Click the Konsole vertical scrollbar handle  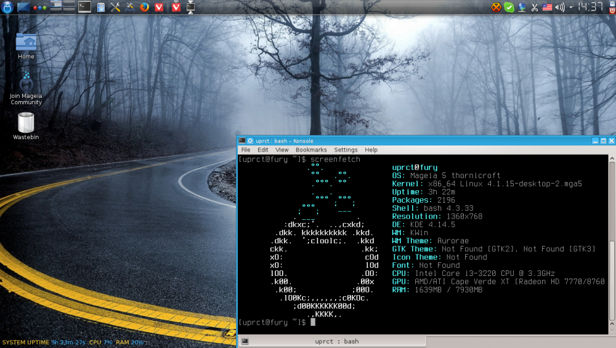(612, 281)
